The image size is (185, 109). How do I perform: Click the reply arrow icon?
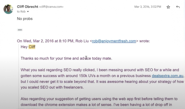tap(178, 7)
